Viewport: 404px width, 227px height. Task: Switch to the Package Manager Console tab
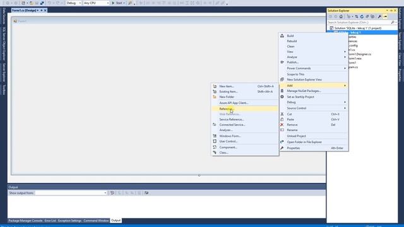25,221
